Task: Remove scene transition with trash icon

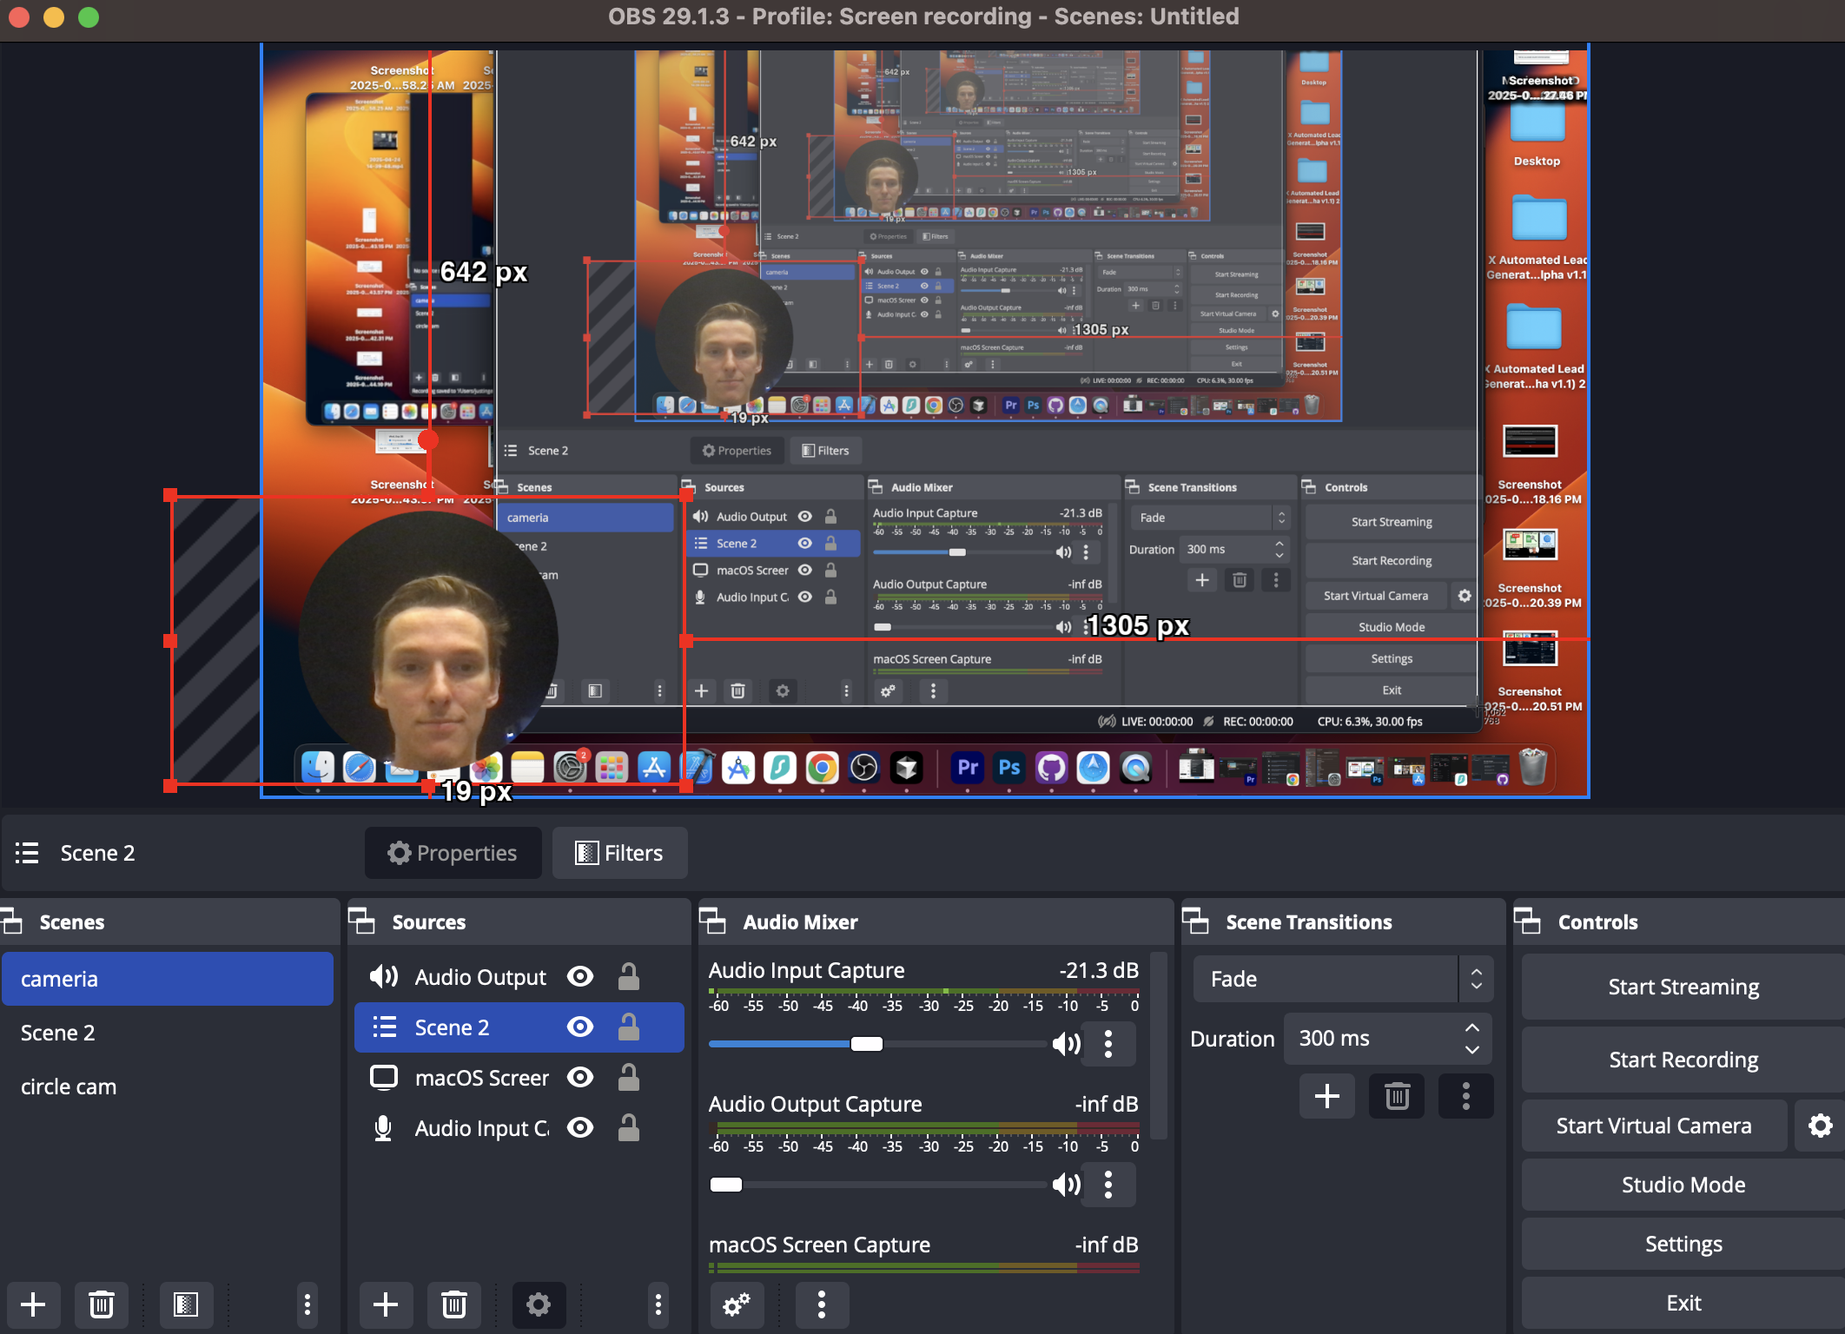Action: click(x=1397, y=1096)
